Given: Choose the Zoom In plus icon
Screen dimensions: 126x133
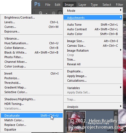Looking at the screenshot, I should pos(53,13).
